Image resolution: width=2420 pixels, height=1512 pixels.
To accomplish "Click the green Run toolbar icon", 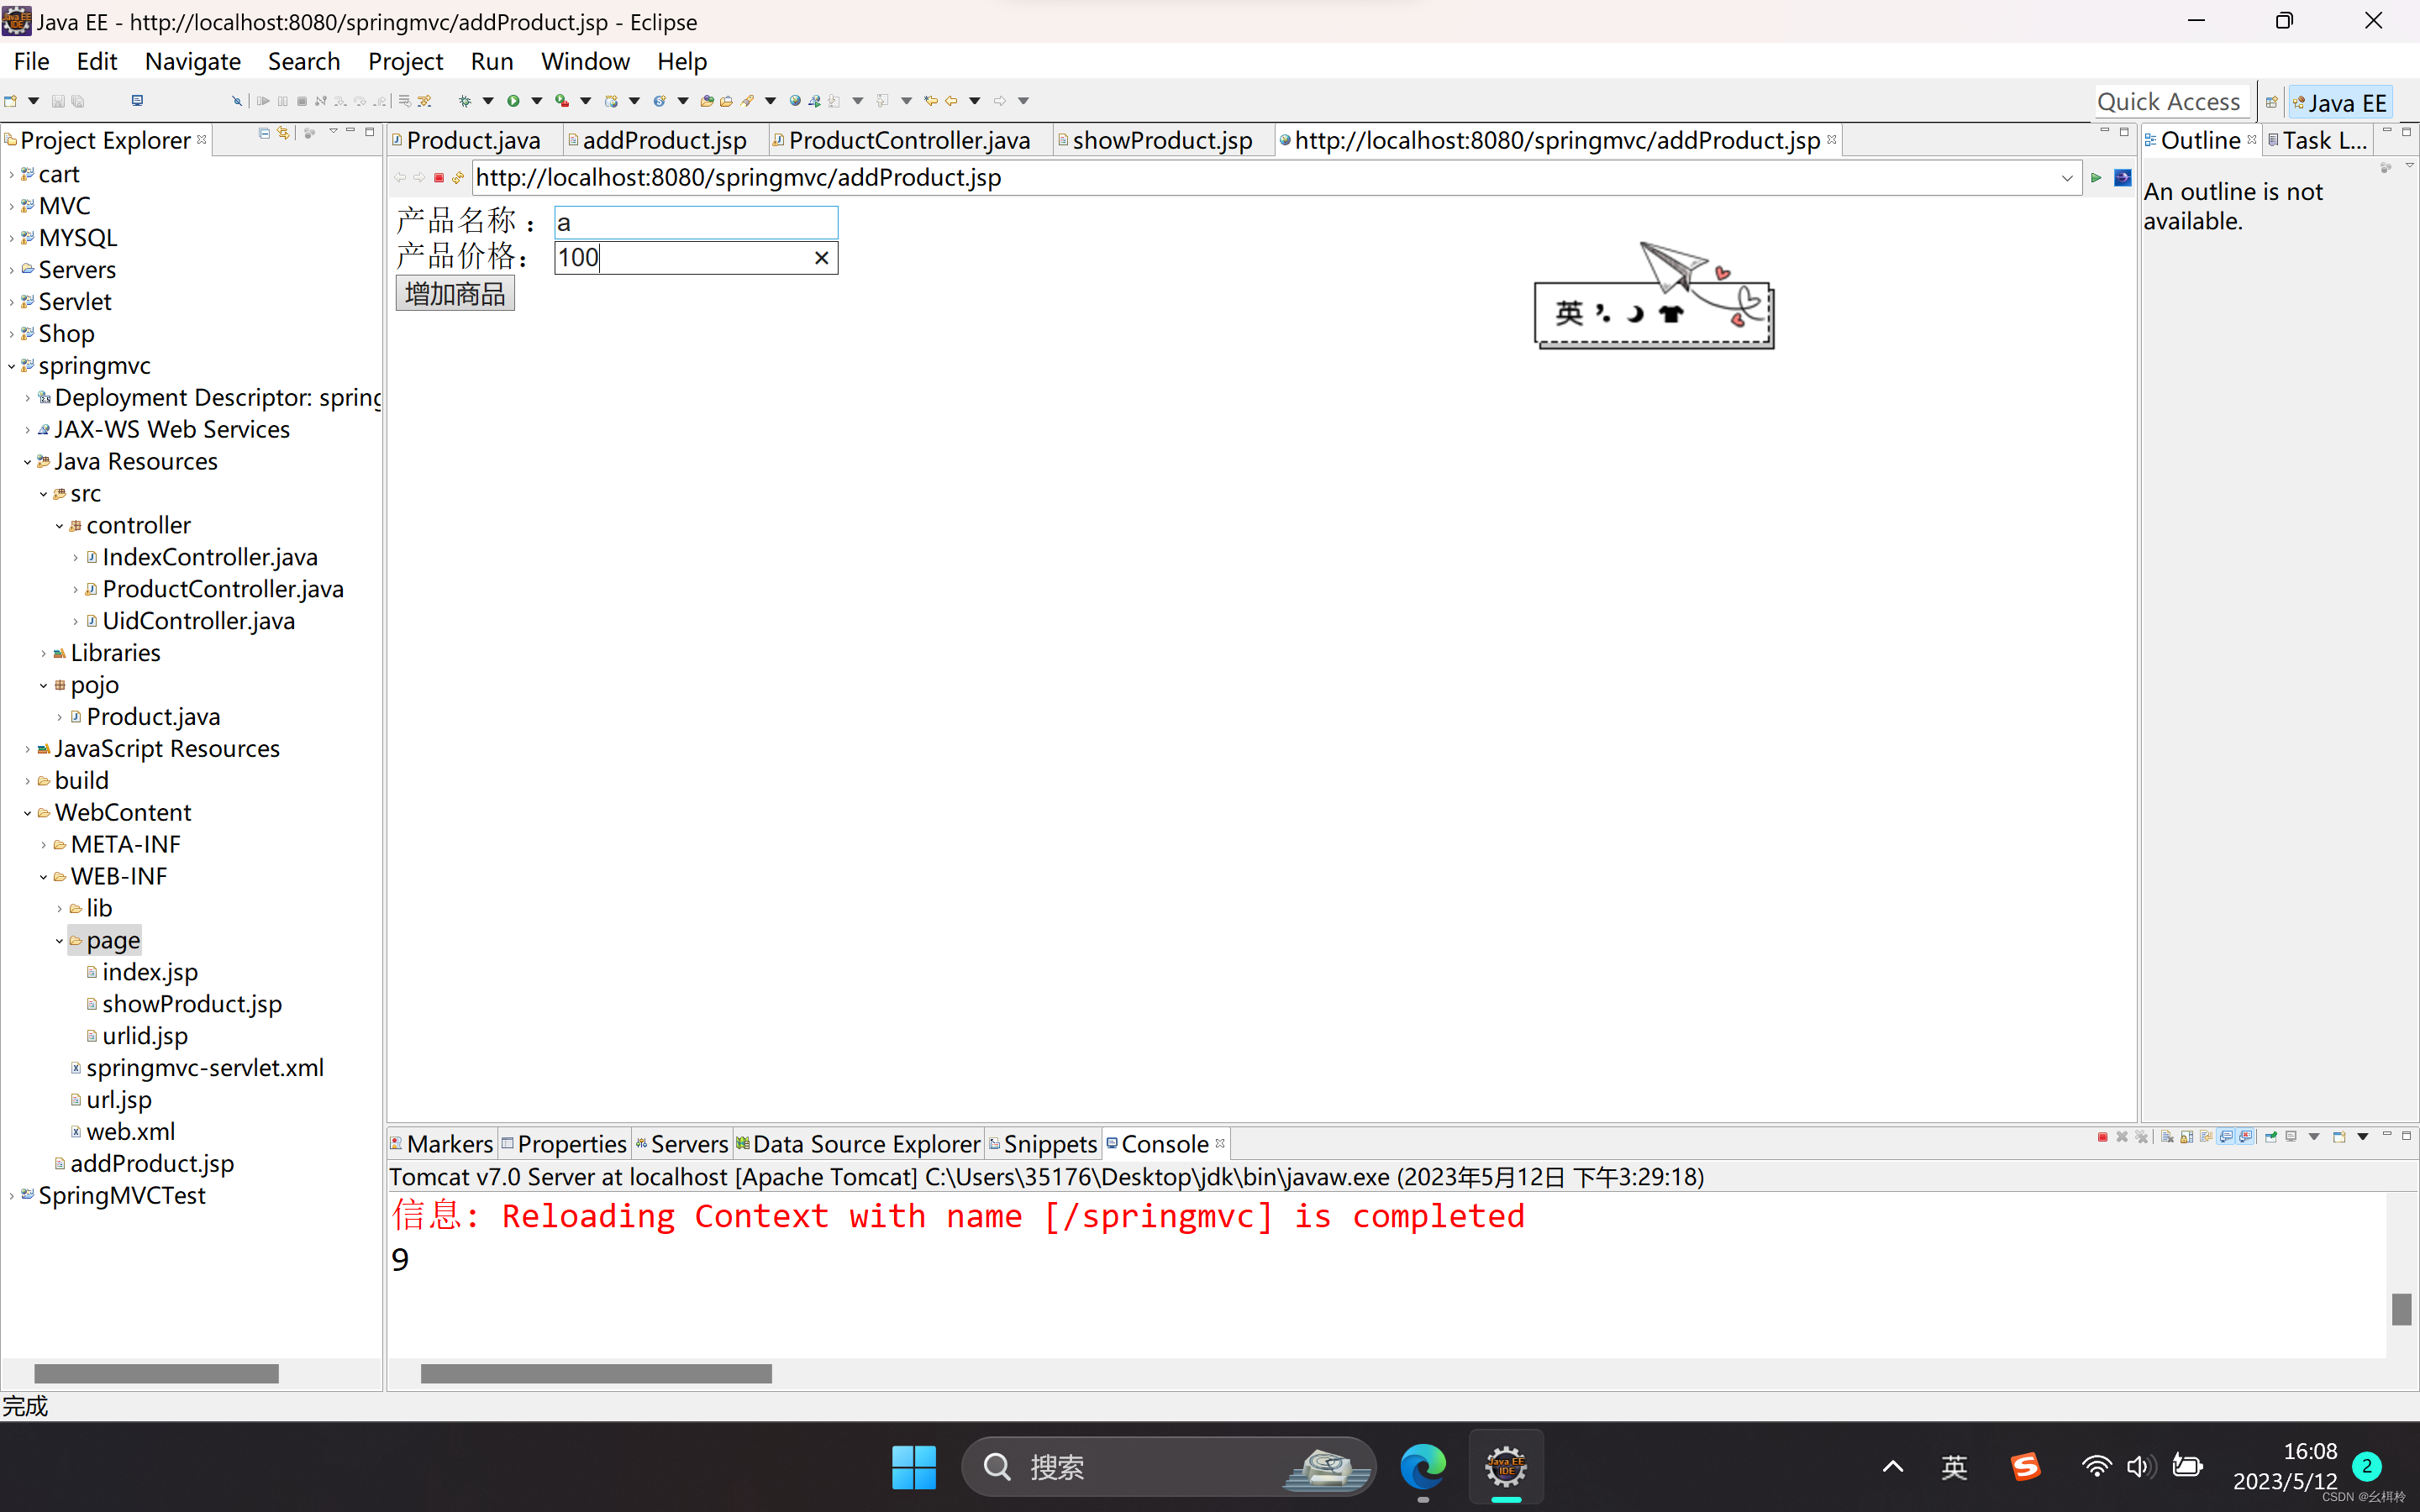I will (513, 101).
